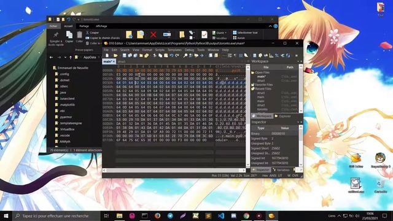Click the Copy to icon in Explorer ribbon
This screenshot has width=393, height=221.
pyautogui.click(x=141, y=34)
